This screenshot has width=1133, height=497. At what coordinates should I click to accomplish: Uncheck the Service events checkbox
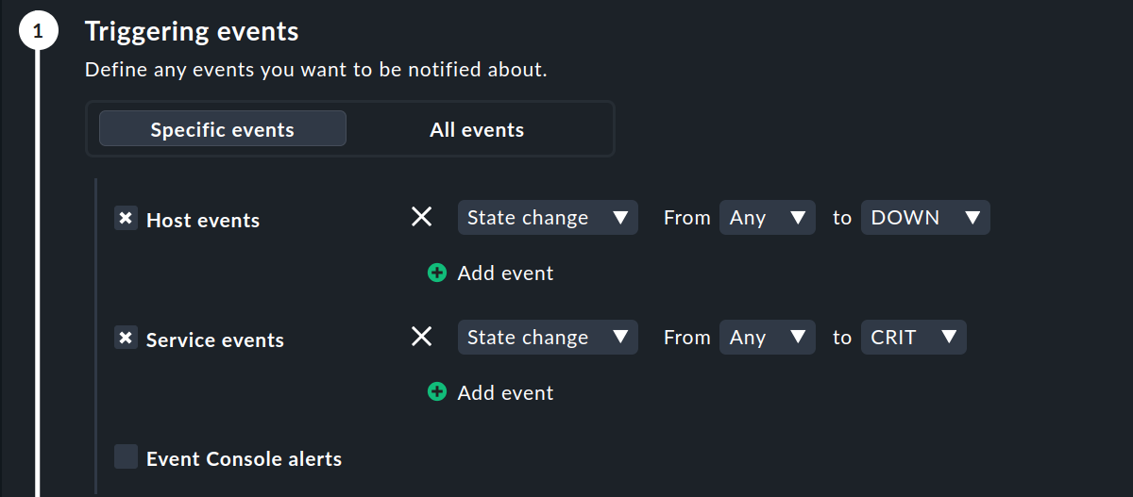click(x=126, y=338)
